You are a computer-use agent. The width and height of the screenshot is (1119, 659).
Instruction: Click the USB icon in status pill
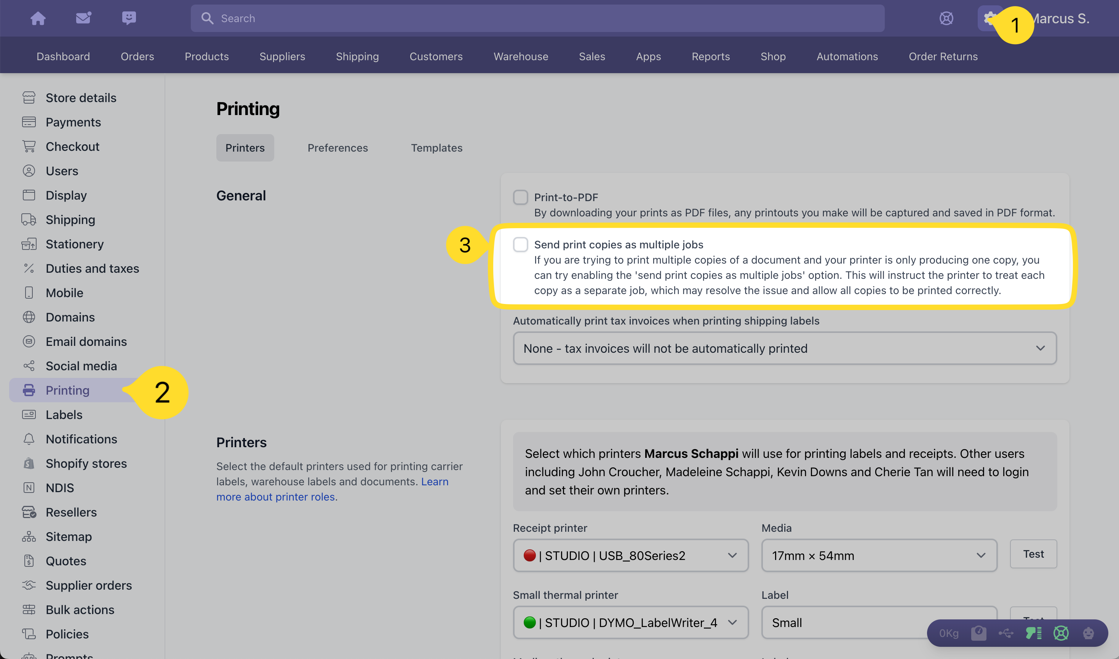(1006, 633)
